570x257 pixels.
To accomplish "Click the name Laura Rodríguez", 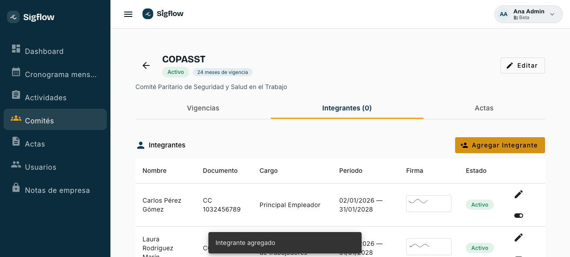I will tap(158, 246).
